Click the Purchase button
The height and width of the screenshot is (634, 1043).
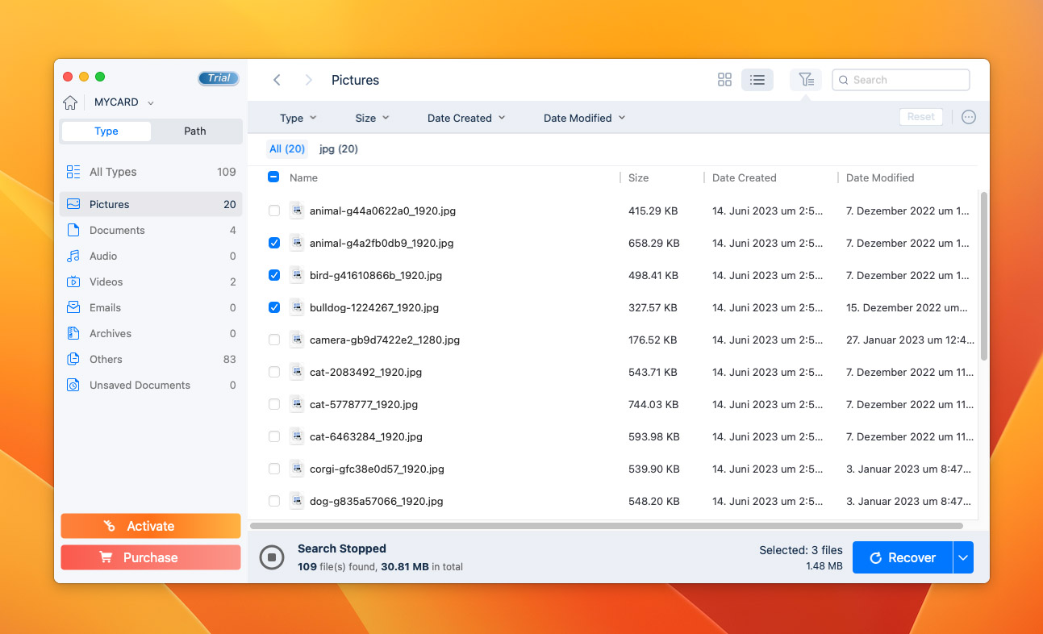coord(151,557)
